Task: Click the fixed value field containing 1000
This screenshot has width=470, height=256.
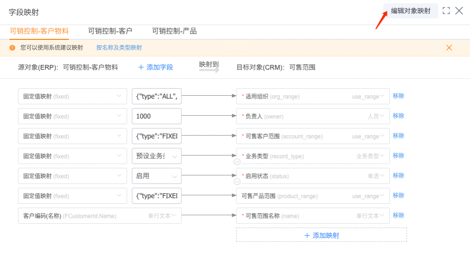Action: [x=157, y=116]
